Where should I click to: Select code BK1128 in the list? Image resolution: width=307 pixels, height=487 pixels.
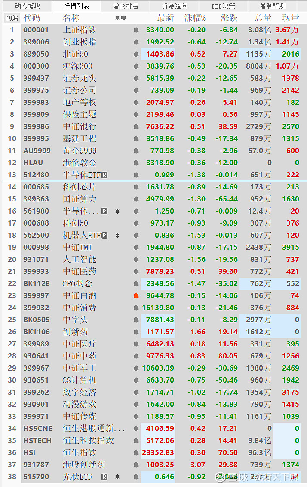pos(37,284)
